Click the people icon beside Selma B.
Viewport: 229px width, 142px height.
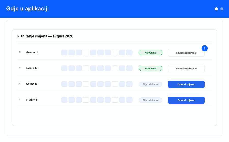click(20, 84)
